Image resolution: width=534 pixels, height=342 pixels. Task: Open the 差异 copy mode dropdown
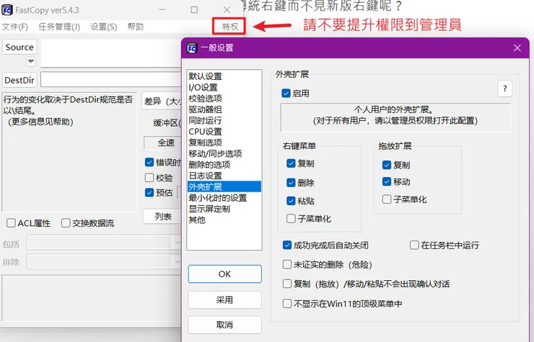[x=162, y=101]
